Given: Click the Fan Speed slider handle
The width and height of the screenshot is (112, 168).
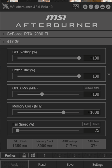Looking at the screenshot, I should point(17,130).
